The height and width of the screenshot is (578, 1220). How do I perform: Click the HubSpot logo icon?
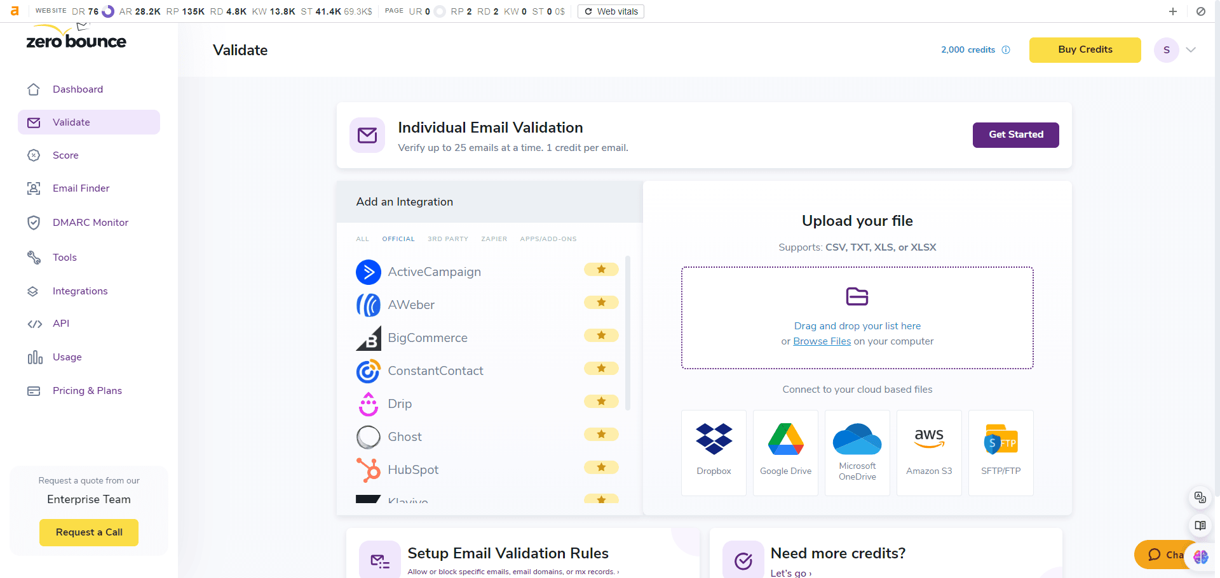369,470
